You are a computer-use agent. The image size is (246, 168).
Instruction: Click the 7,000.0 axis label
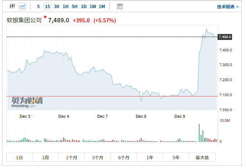tap(225, 110)
